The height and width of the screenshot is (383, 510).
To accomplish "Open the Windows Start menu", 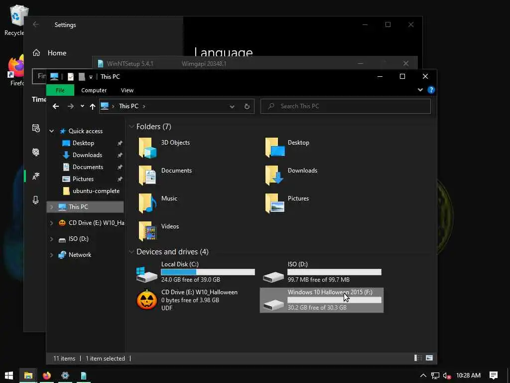I will pos(9,376).
